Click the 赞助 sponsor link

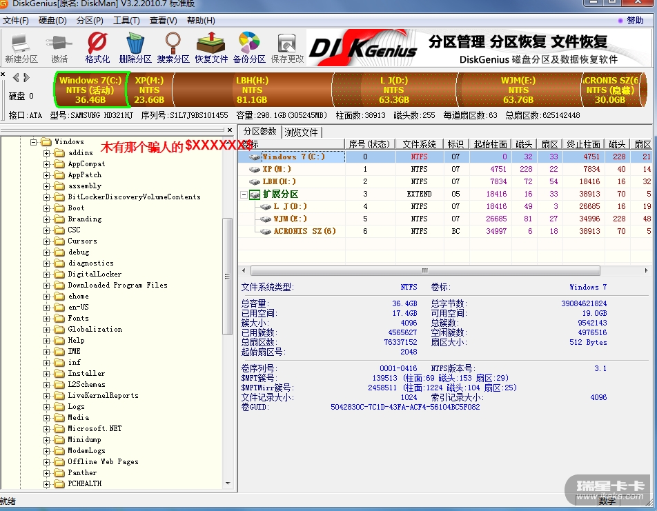pos(635,21)
